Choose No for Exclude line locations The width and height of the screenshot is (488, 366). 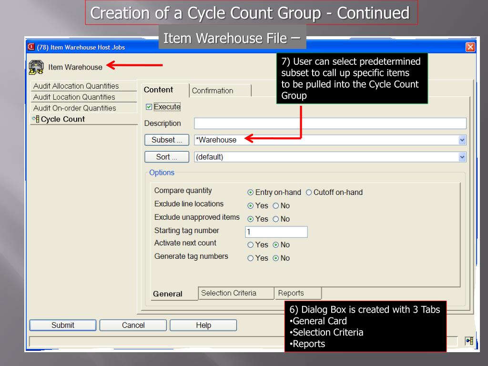(276, 206)
